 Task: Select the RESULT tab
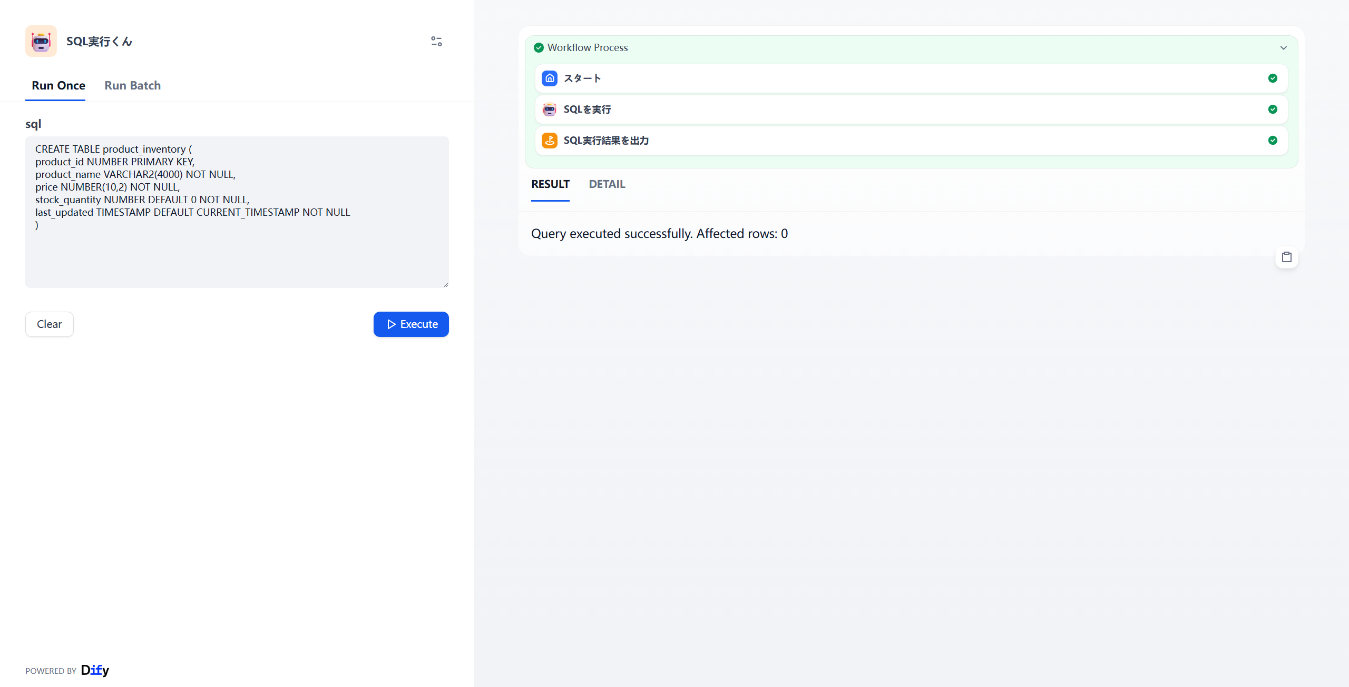click(550, 184)
